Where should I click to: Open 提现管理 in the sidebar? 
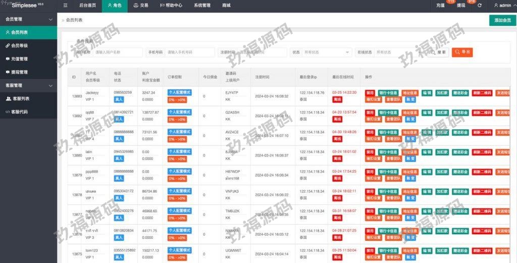pyautogui.click(x=19, y=72)
